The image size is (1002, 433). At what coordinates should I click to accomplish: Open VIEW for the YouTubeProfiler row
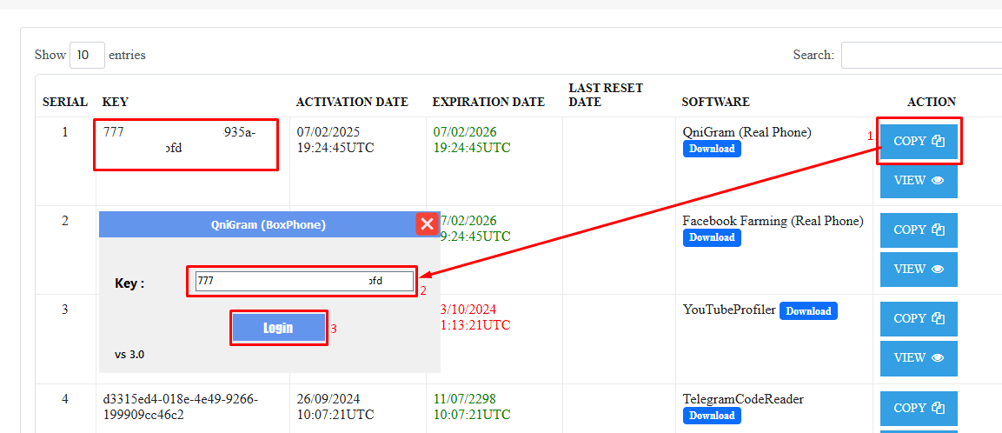[x=919, y=358]
